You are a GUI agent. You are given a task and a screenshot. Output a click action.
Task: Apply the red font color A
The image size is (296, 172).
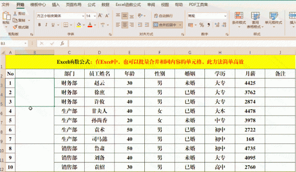(x=90, y=25)
